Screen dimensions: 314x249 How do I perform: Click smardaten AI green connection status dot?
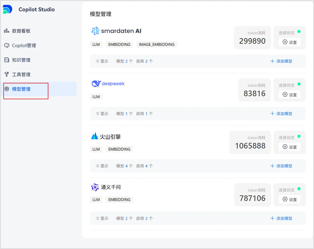click(299, 32)
